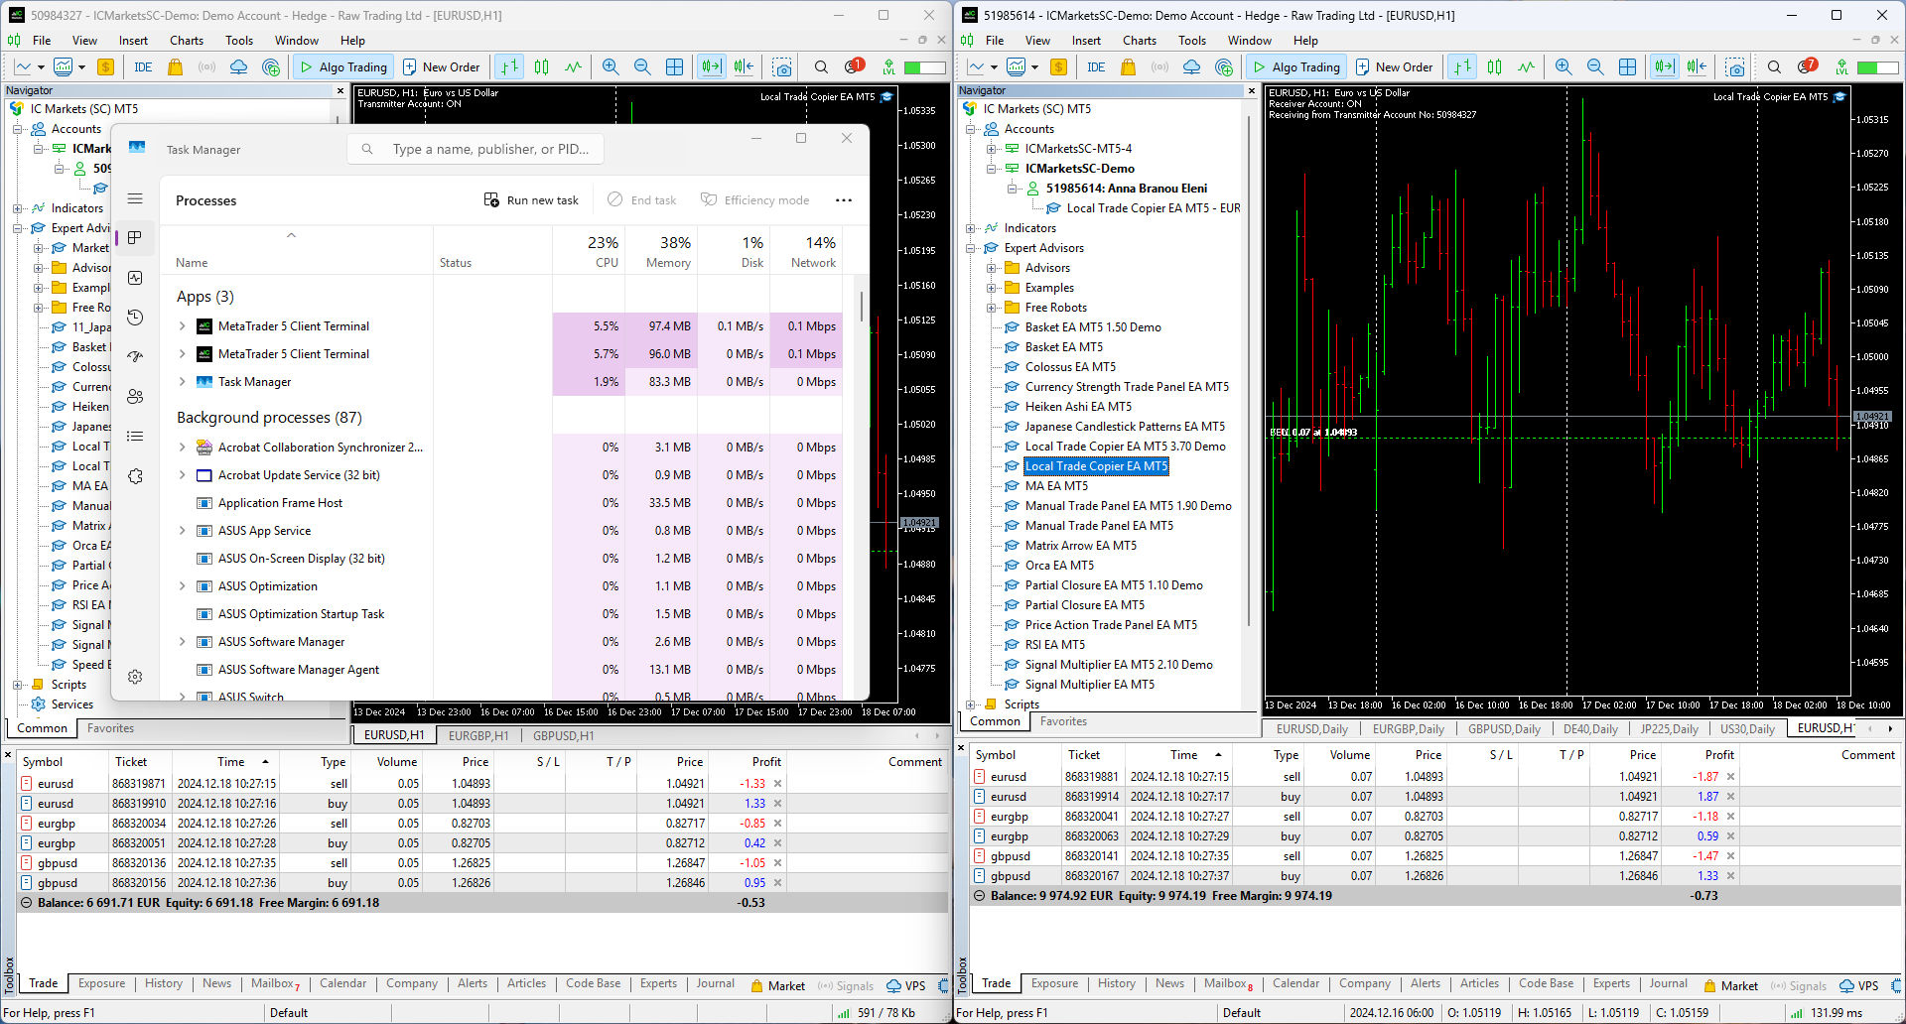Click cloud VPS icon in left terminal toolbar
Viewport: 1906px width, 1024px height.
tap(238, 67)
